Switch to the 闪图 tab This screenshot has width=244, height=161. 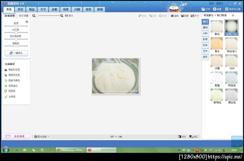point(77,9)
